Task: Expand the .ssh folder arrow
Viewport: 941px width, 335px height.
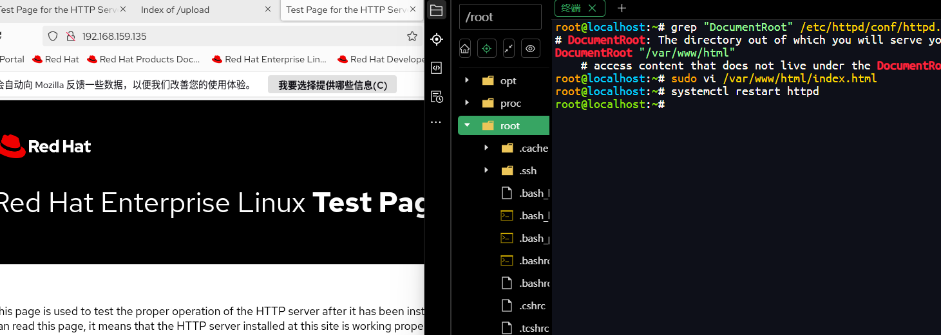Action: pyautogui.click(x=486, y=171)
